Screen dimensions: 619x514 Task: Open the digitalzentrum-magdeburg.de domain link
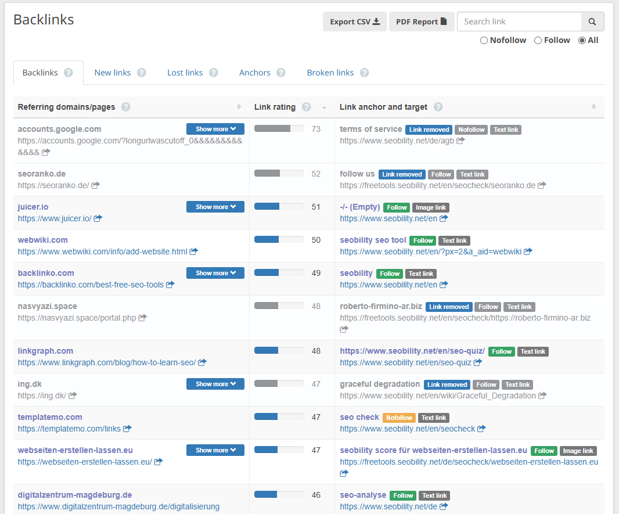[x=74, y=495]
